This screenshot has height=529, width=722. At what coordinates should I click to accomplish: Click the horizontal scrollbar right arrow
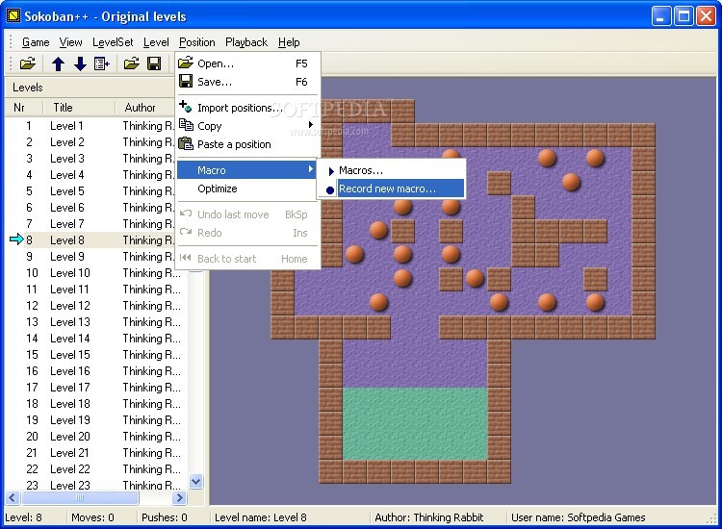tap(180, 497)
